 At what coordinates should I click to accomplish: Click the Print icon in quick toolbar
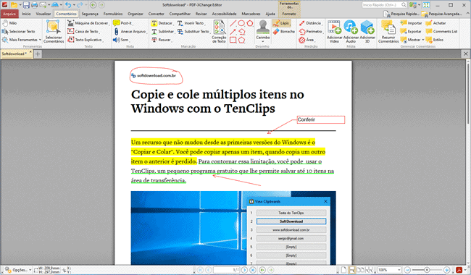click(x=35, y=5)
